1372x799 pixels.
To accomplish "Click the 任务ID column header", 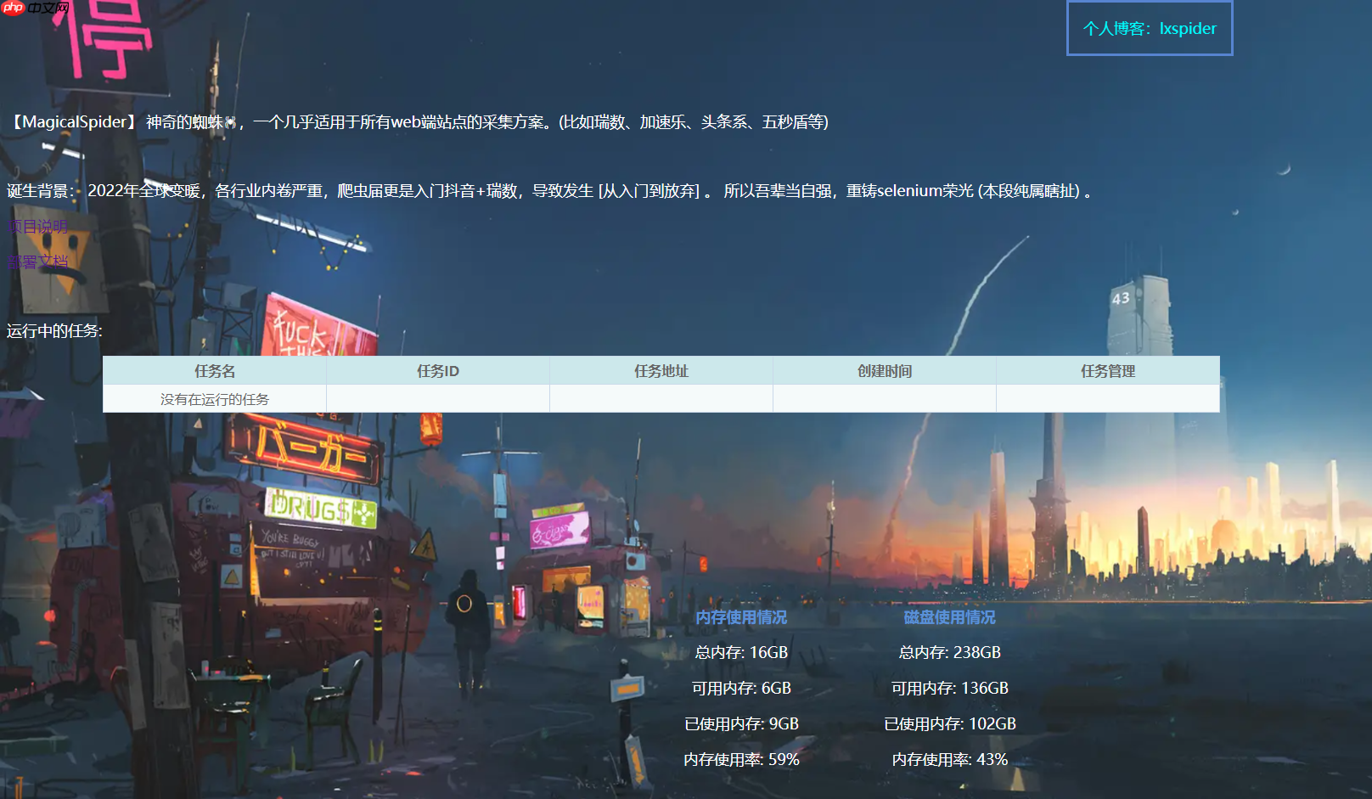I will point(438,371).
